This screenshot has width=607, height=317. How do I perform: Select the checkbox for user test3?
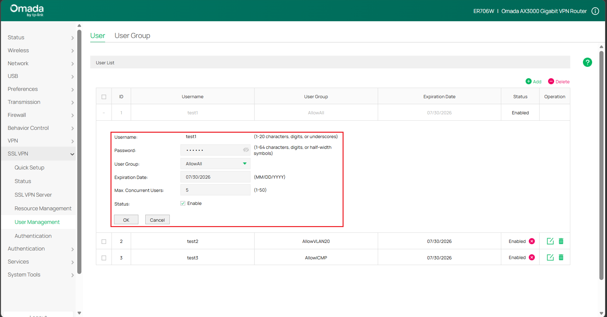click(x=104, y=258)
